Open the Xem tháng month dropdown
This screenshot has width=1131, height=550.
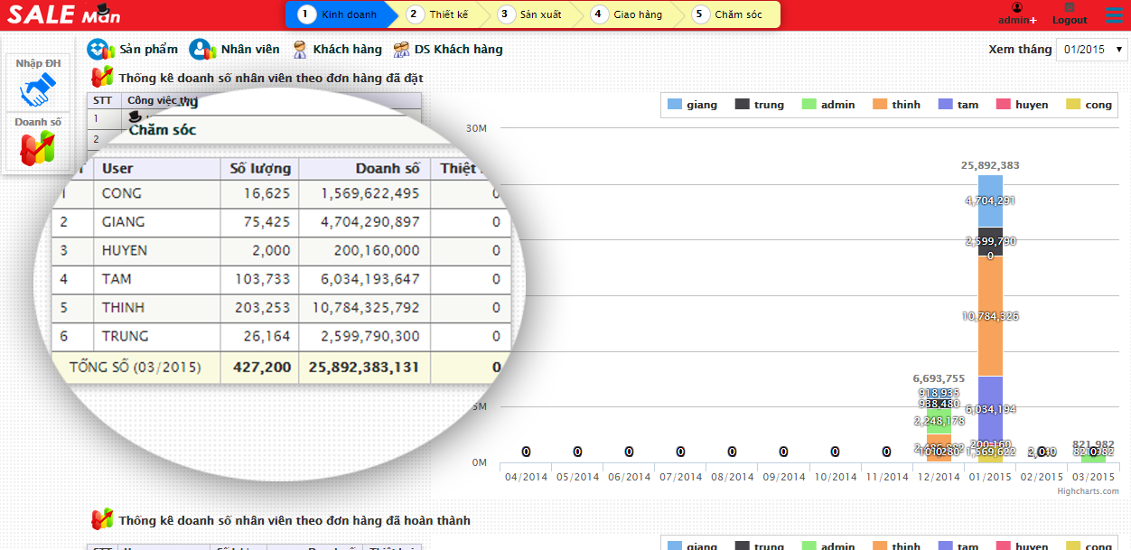click(1092, 50)
